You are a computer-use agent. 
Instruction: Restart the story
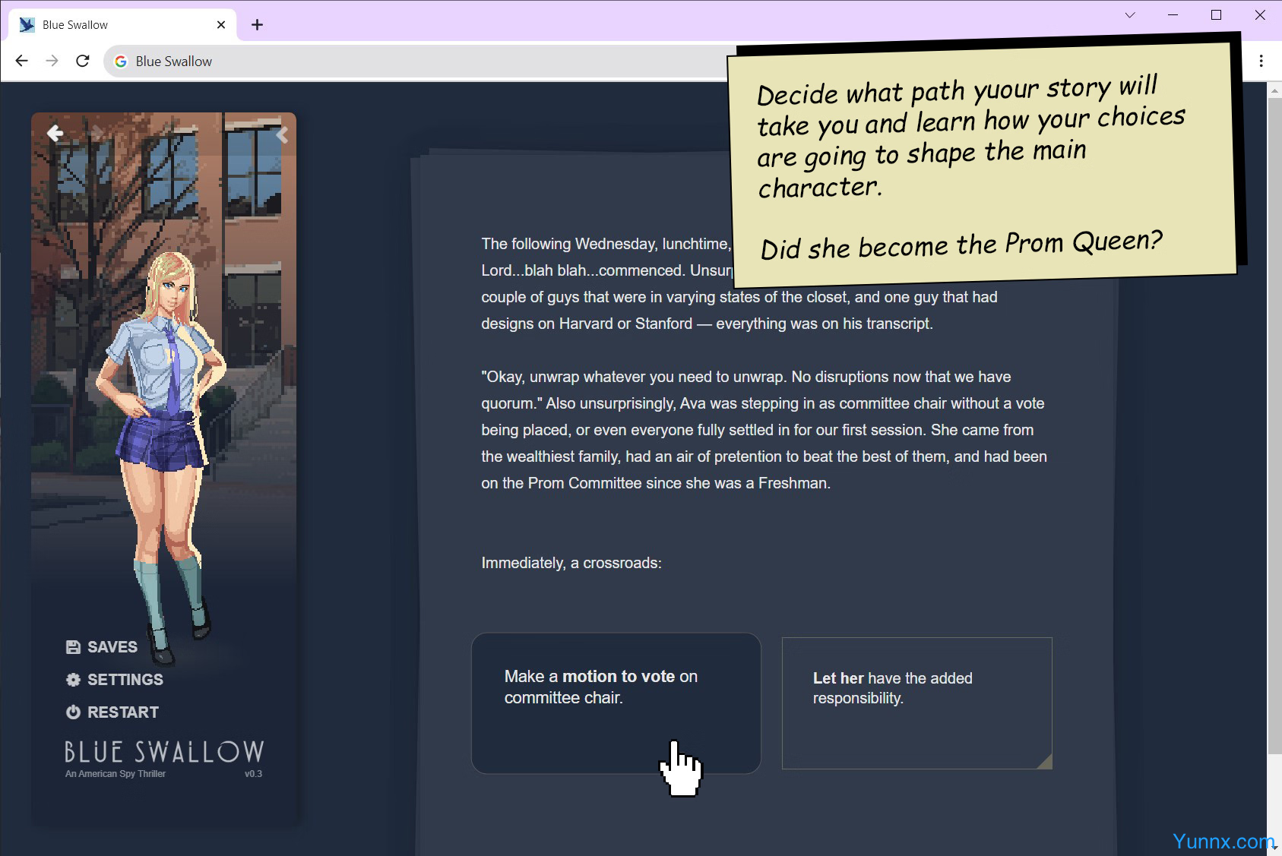point(122,712)
